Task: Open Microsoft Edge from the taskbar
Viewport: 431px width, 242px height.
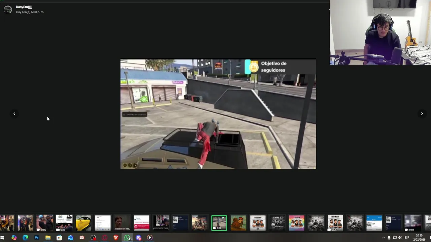Action: [25, 238]
